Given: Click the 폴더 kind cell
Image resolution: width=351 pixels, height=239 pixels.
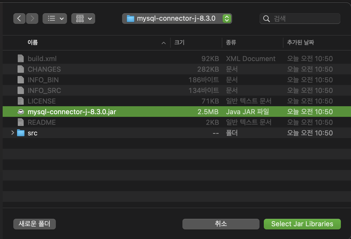Looking at the screenshot, I should click(x=232, y=133).
